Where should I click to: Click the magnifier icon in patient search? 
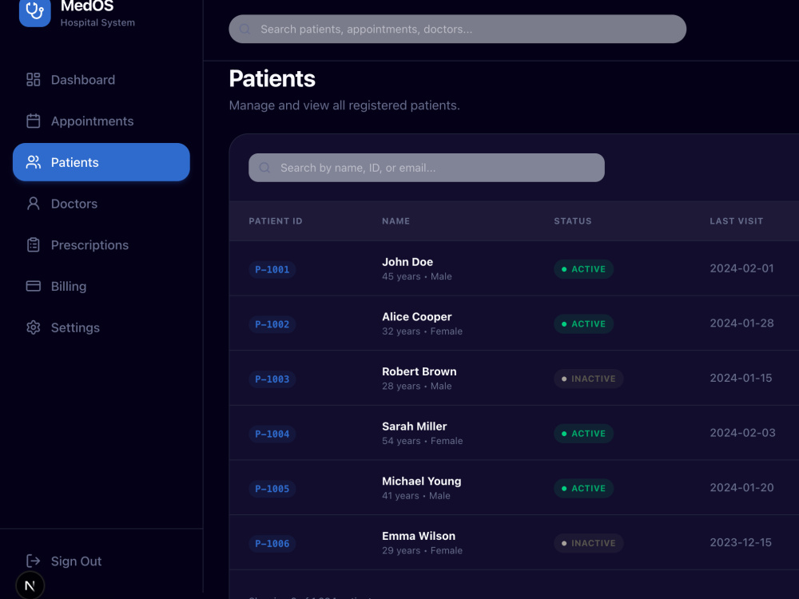coord(264,168)
